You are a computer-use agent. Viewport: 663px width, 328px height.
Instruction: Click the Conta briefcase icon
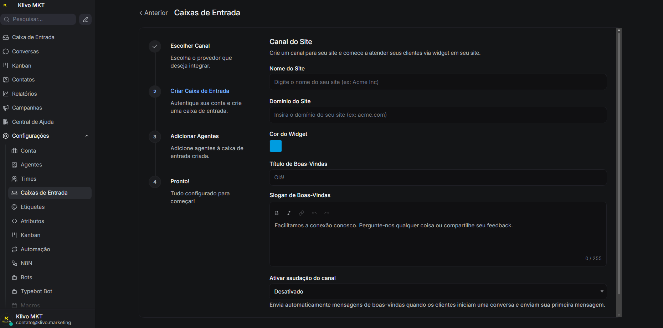(15, 151)
